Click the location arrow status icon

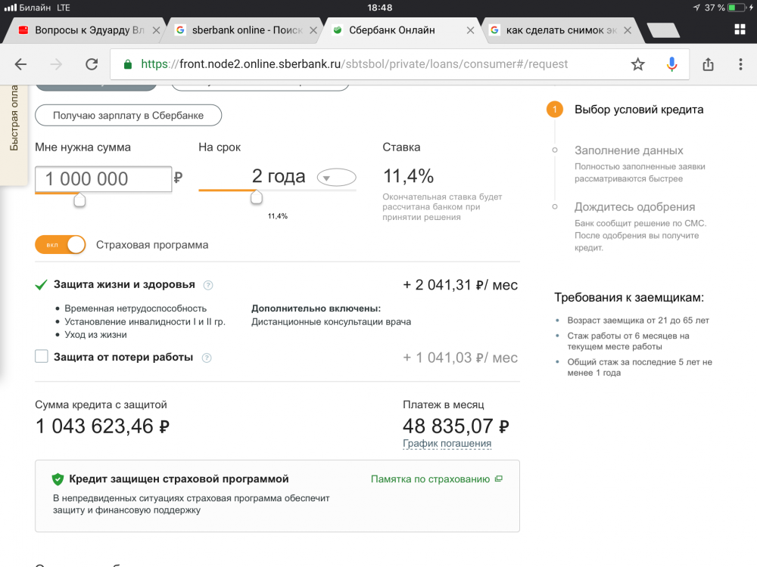(696, 8)
